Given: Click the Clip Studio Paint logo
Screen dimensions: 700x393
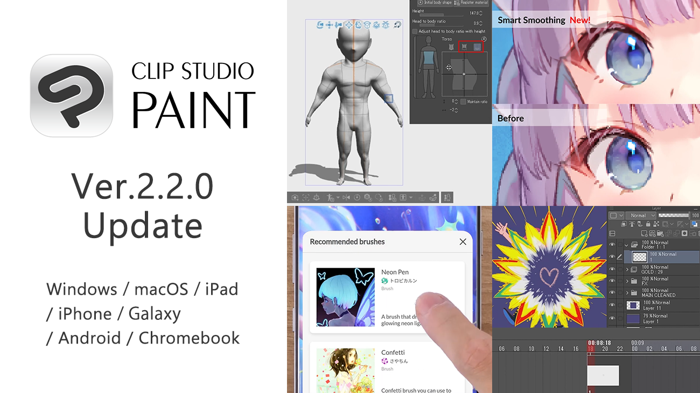Looking at the screenshot, I should [72, 96].
